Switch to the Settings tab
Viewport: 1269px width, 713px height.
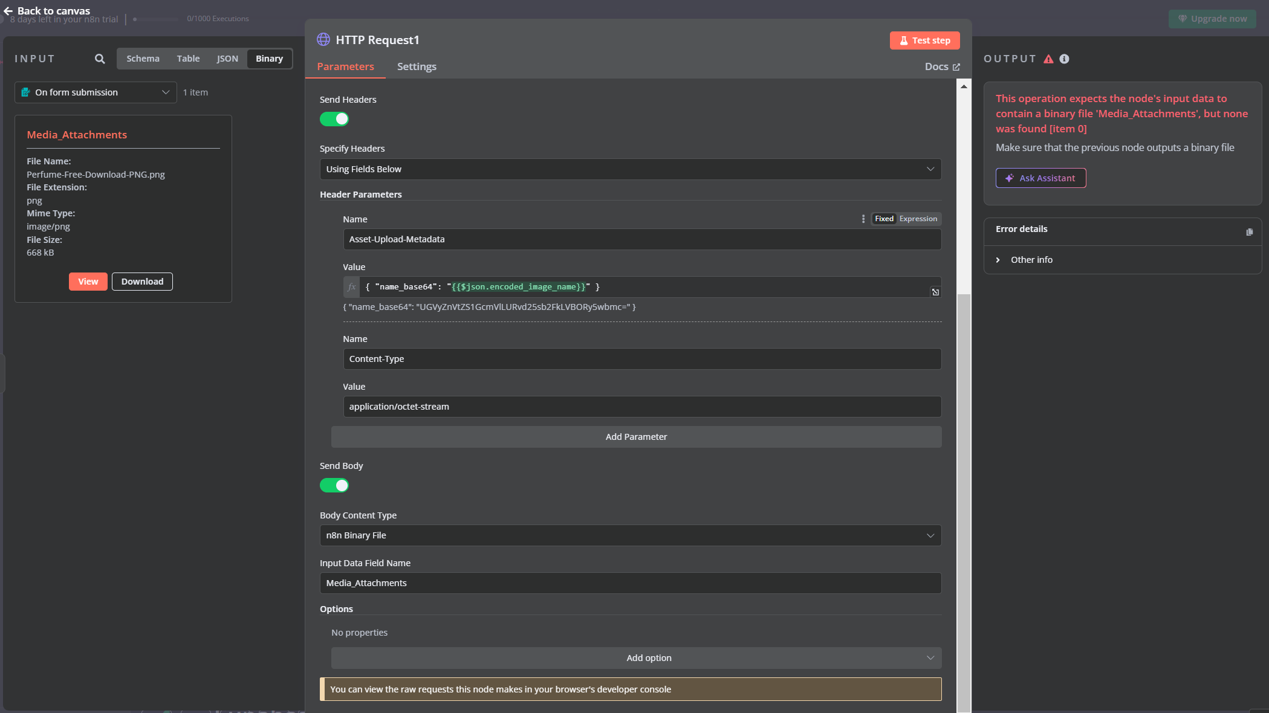417,66
